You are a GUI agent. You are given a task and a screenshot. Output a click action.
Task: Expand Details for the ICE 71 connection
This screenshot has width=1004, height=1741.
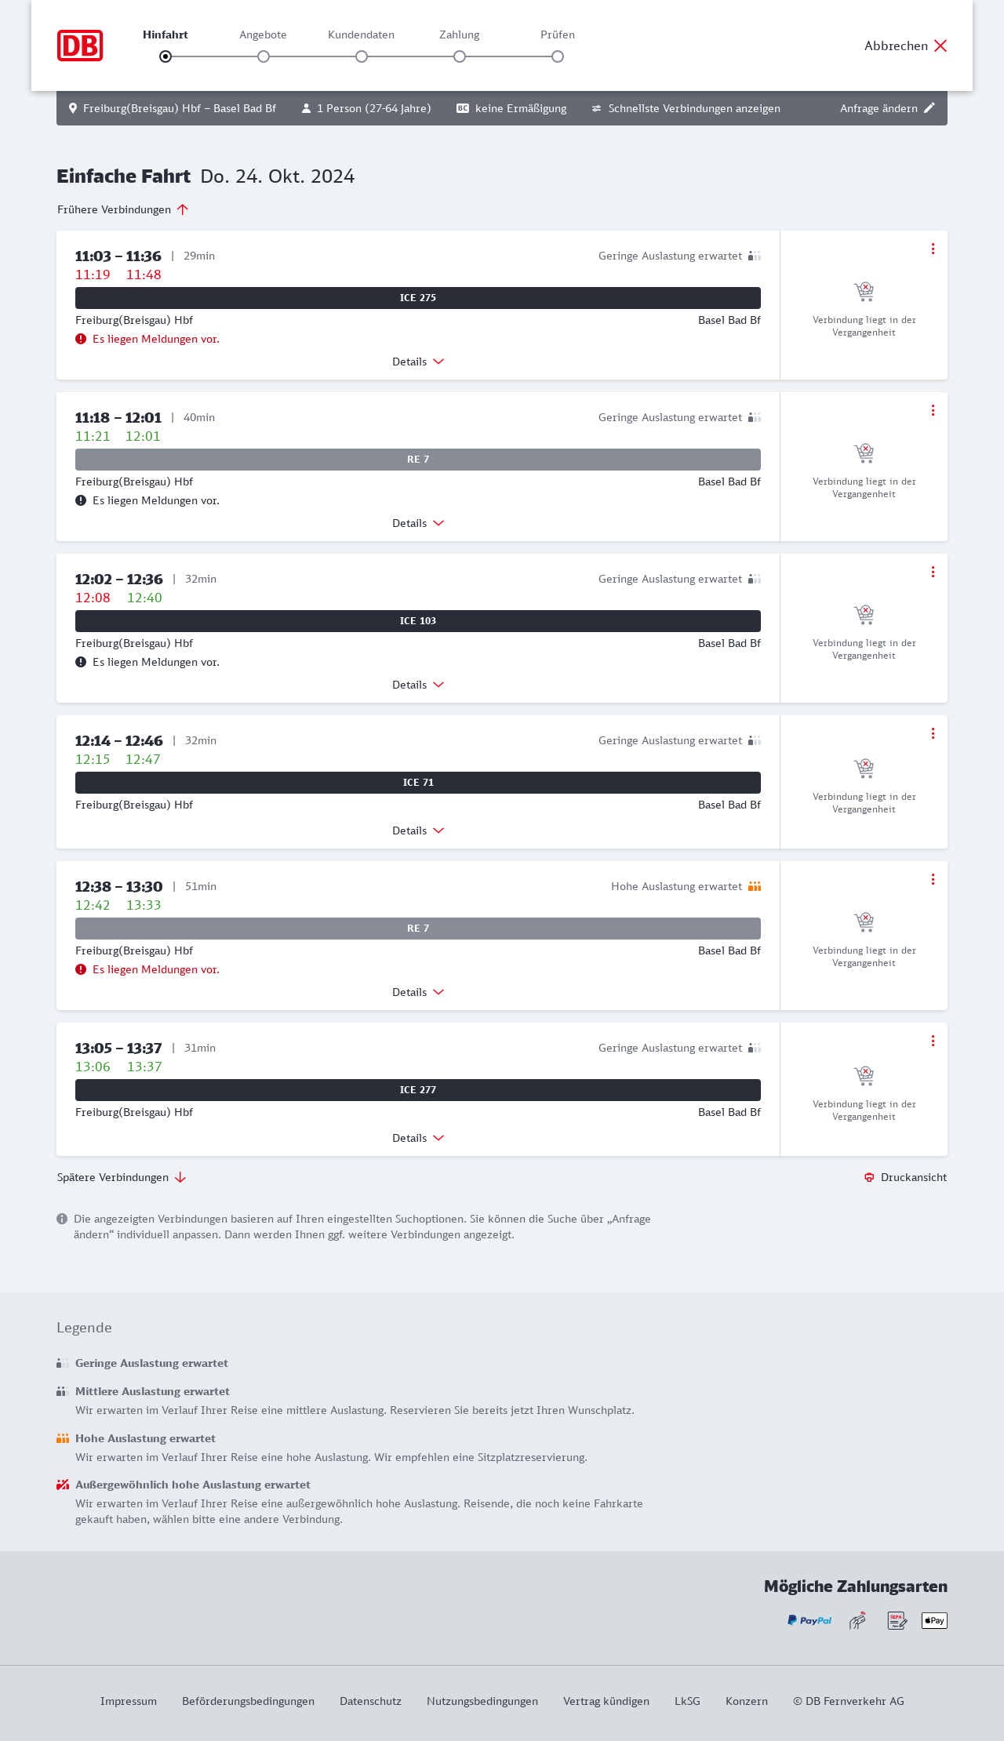418,831
